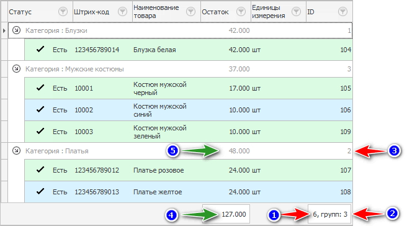407x226 pixels.
Task: Click ID 104 cell
Action: click(346, 50)
